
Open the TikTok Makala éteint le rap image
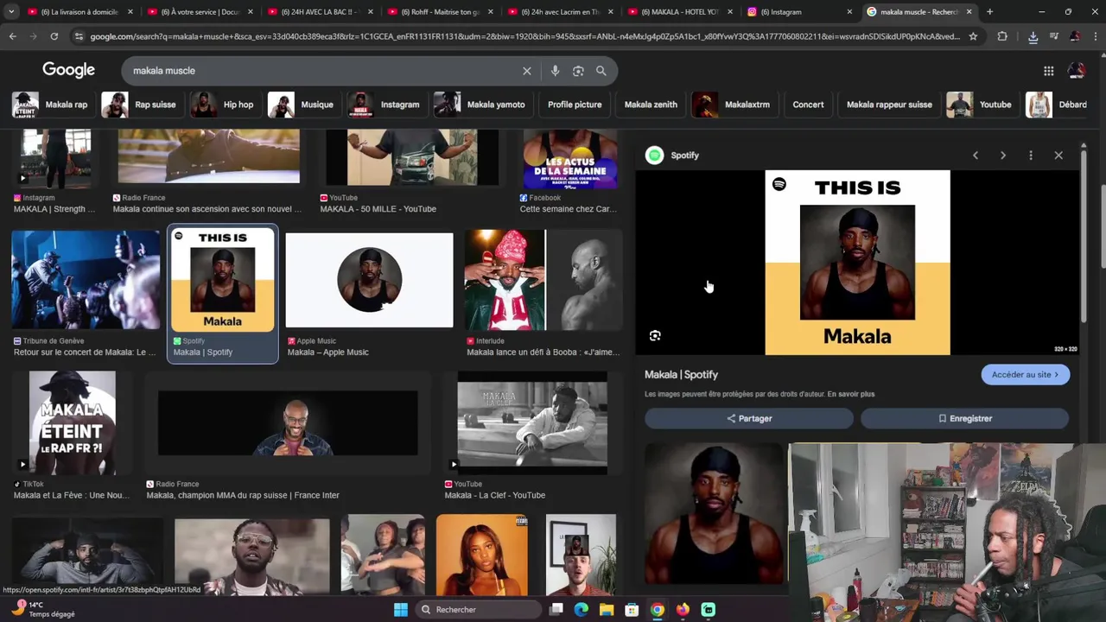pyautogui.click(x=72, y=423)
